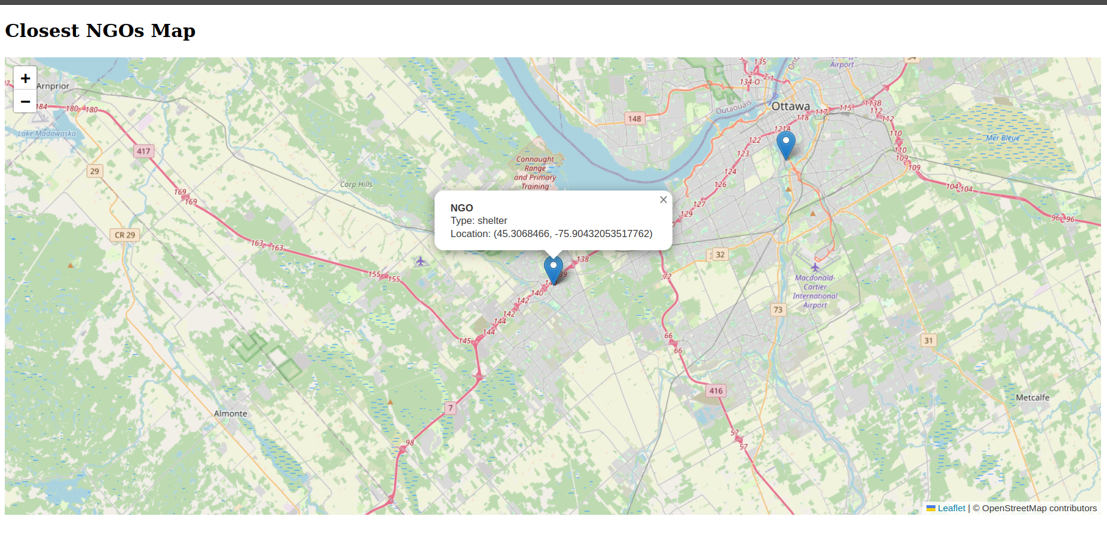Click the route 148 road shield
The width and height of the screenshot is (1107, 550).
point(634,118)
